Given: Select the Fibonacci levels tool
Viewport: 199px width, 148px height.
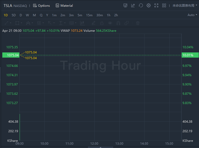Looking at the screenshot, I should pos(39,23).
